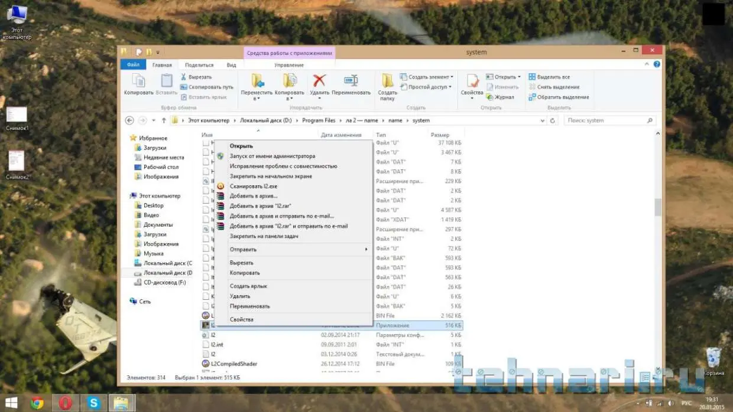The height and width of the screenshot is (412, 733).
Task: Sort by the Тип column header
Action: pos(401,135)
